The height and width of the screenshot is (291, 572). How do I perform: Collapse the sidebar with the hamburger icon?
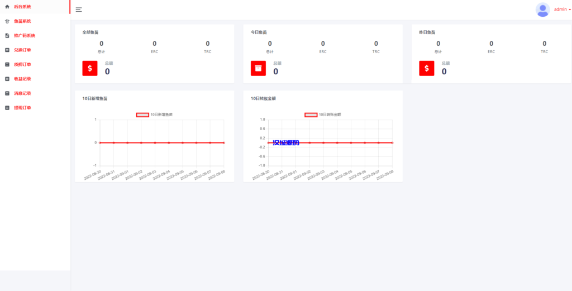point(79,9)
